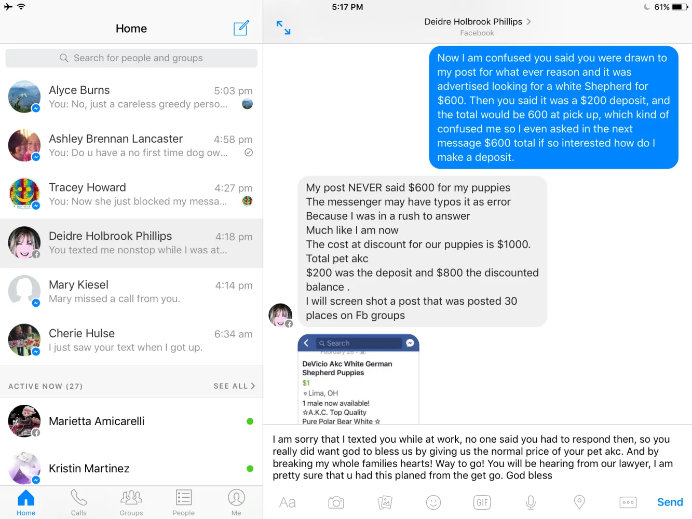
Task: Switch to the Calls tab
Action: tap(79, 502)
